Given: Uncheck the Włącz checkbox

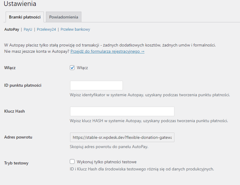Looking at the screenshot, I should coord(72,68).
